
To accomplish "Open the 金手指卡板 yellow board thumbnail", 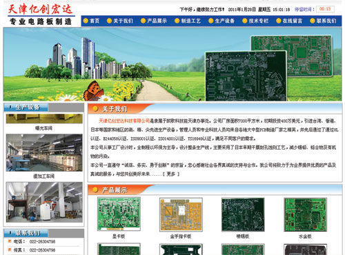I will 181,214.
